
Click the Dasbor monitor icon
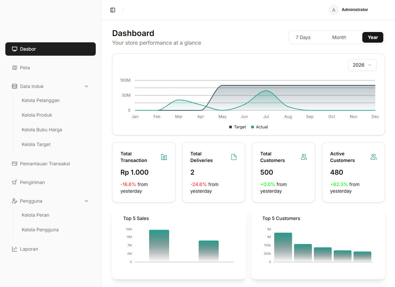[x=15, y=49]
